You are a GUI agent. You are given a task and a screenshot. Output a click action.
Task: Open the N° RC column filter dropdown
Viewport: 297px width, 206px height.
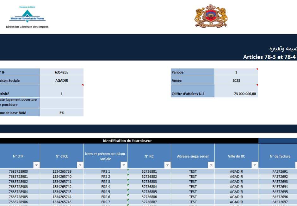167,165
